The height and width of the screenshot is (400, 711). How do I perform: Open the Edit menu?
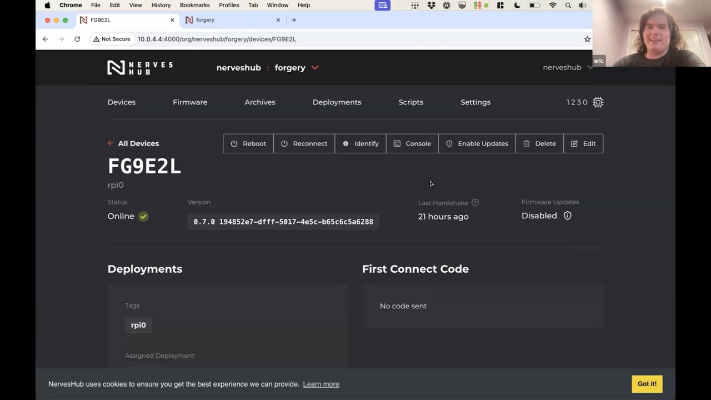pyautogui.click(x=114, y=5)
